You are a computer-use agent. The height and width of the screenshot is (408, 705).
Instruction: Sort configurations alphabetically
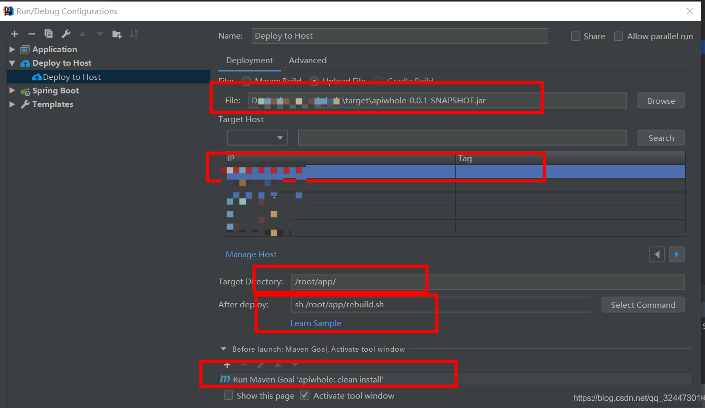pyautogui.click(x=134, y=34)
